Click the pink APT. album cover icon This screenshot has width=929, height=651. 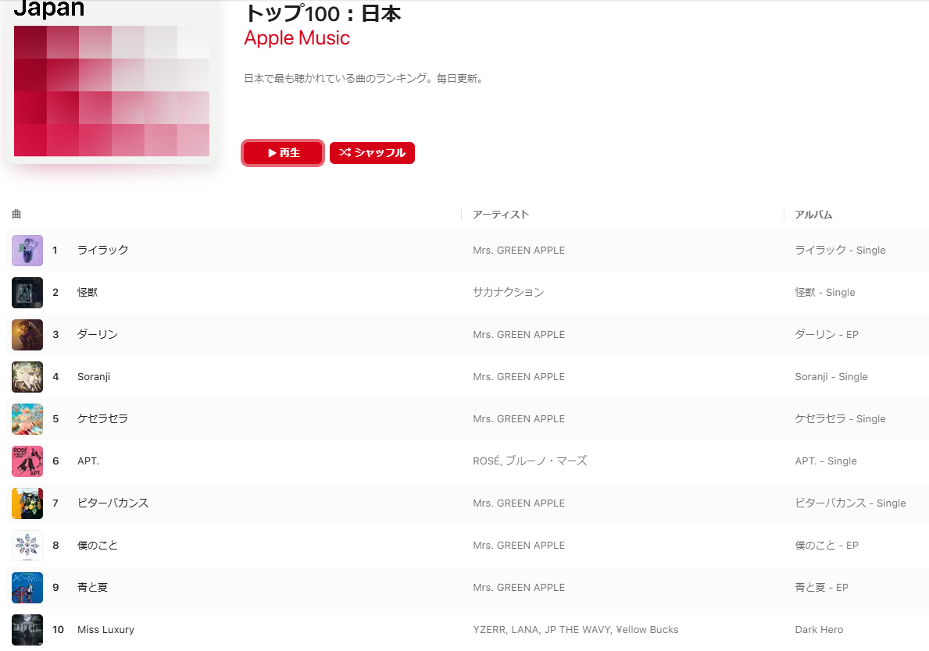(27, 461)
